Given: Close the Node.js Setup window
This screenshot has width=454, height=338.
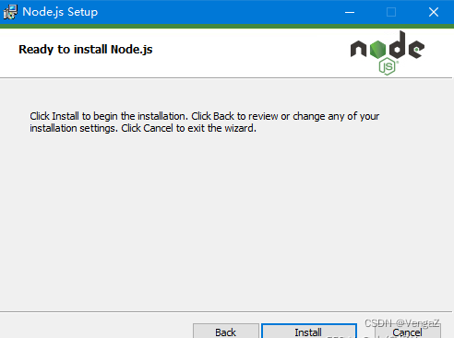Looking at the screenshot, I should click(434, 12).
